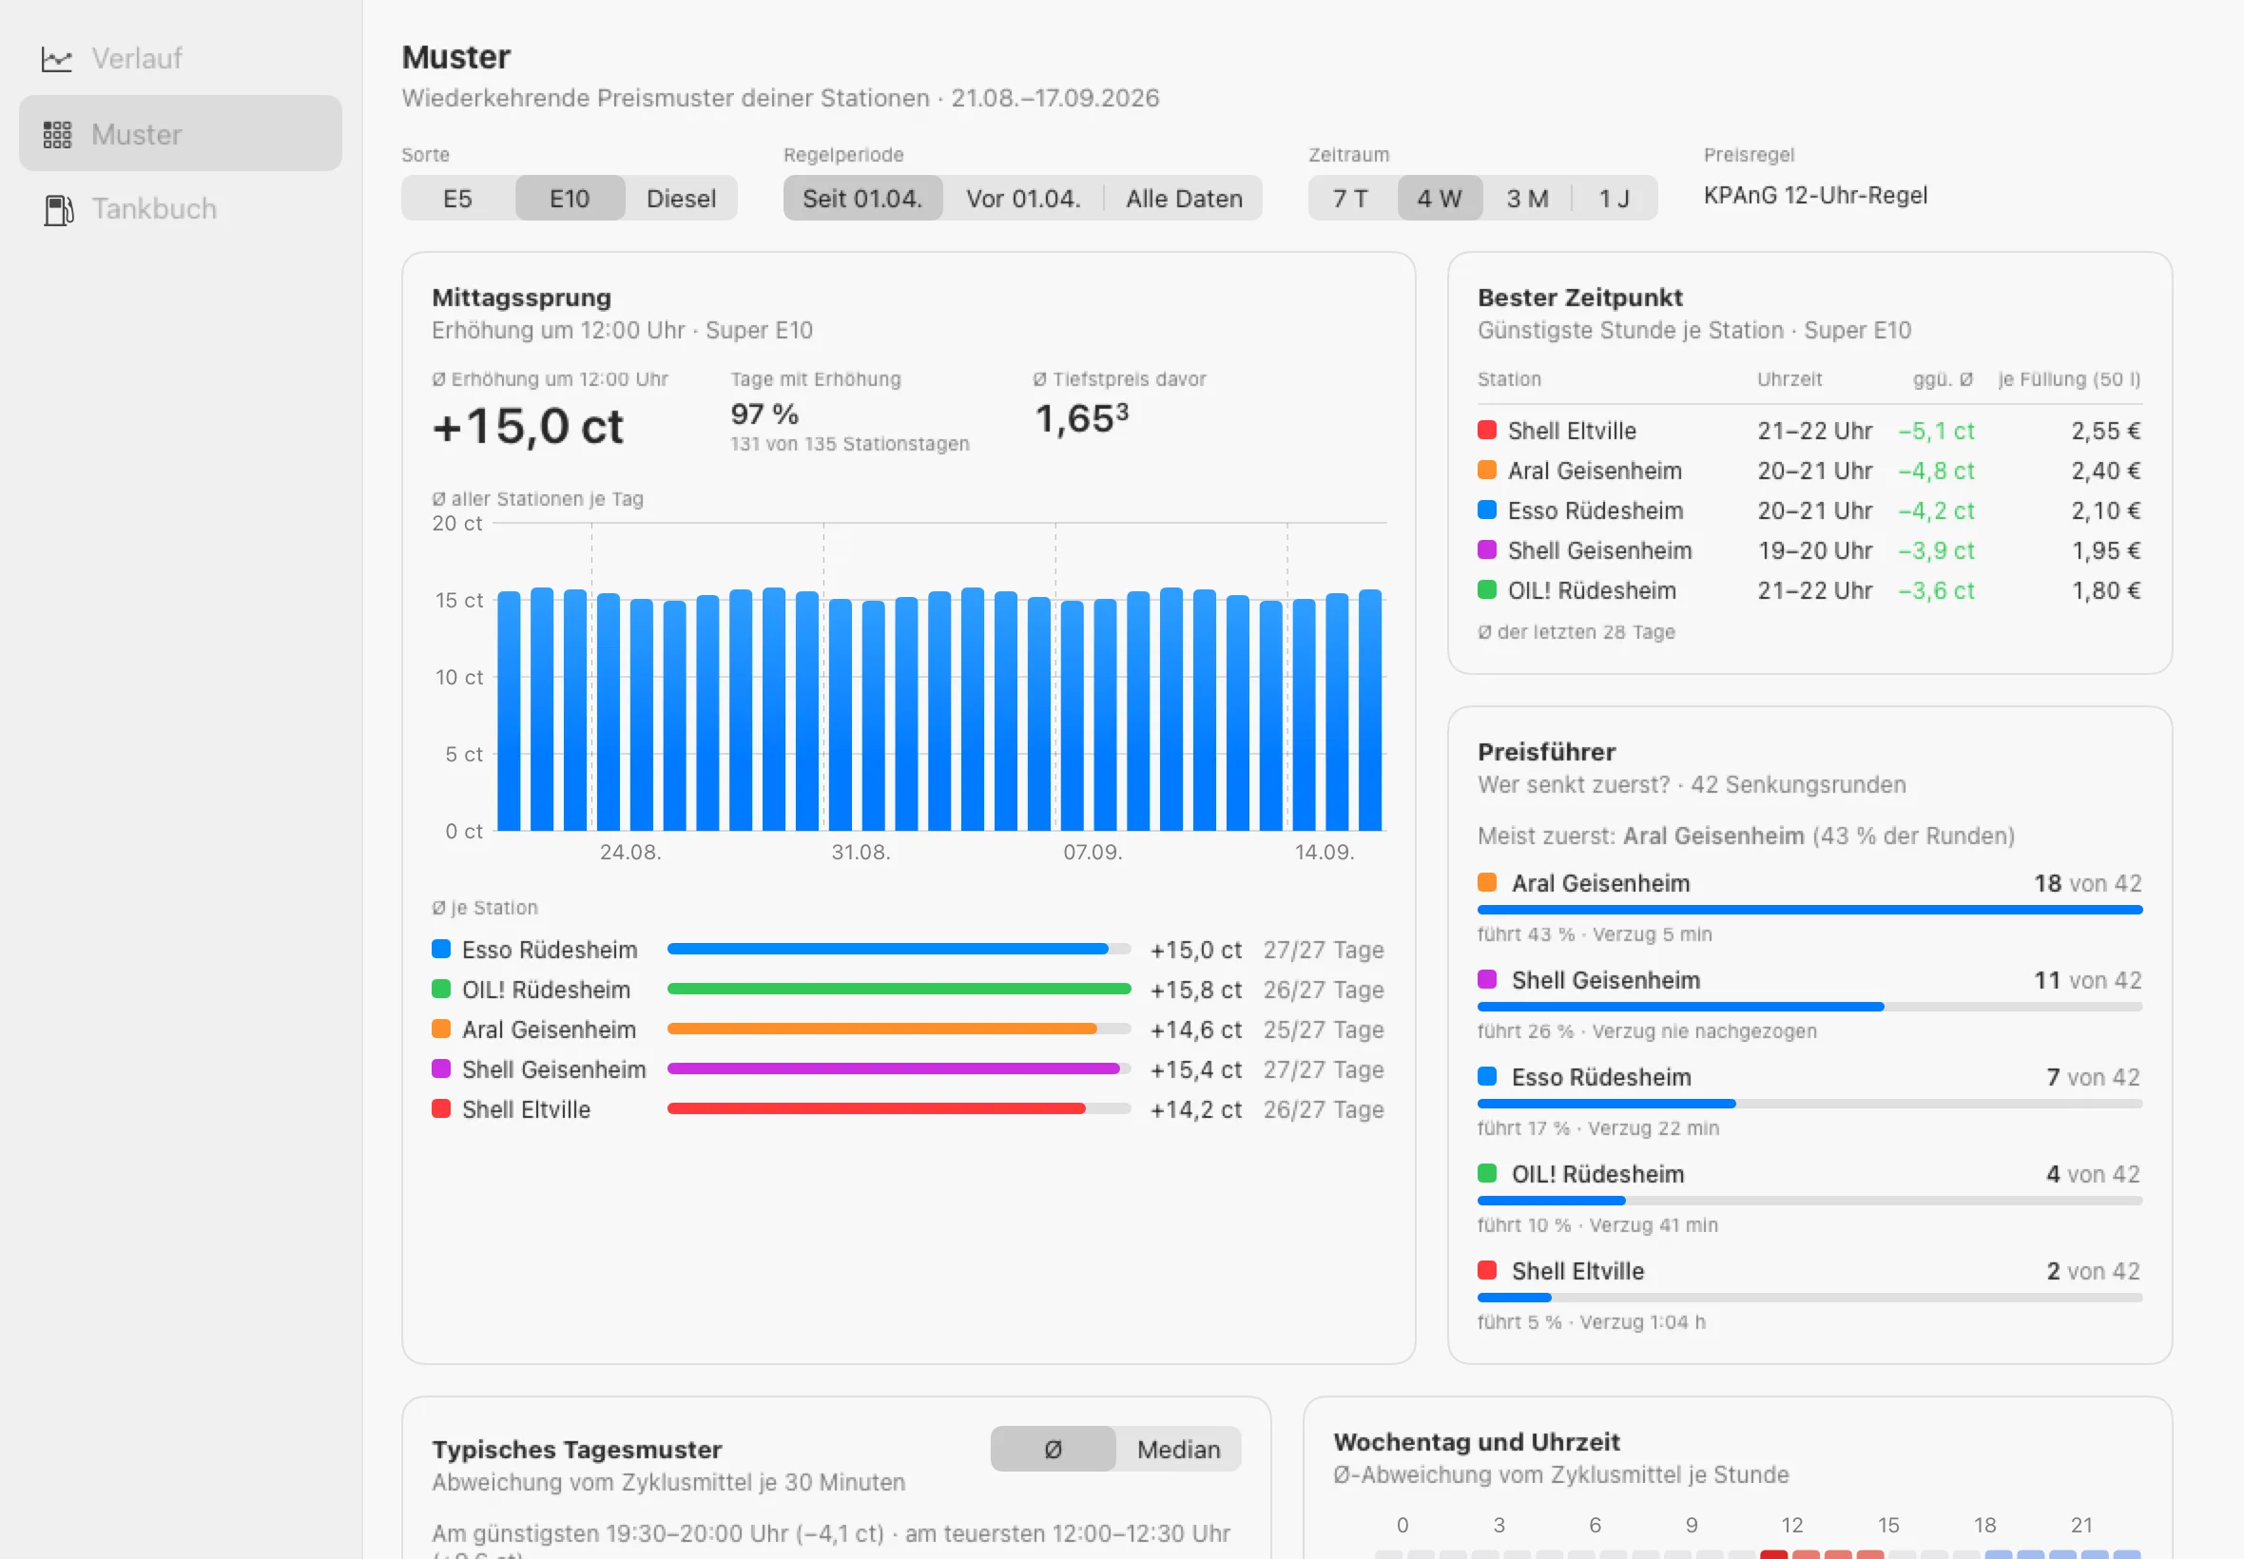Screen dimensions: 2244x1559
Task: Click '+15,8 ct' value for OIL! Rüdesheim
Action: point(1196,990)
